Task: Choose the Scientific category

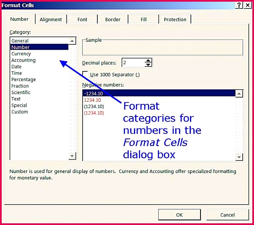Action: [x=39, y=92]
